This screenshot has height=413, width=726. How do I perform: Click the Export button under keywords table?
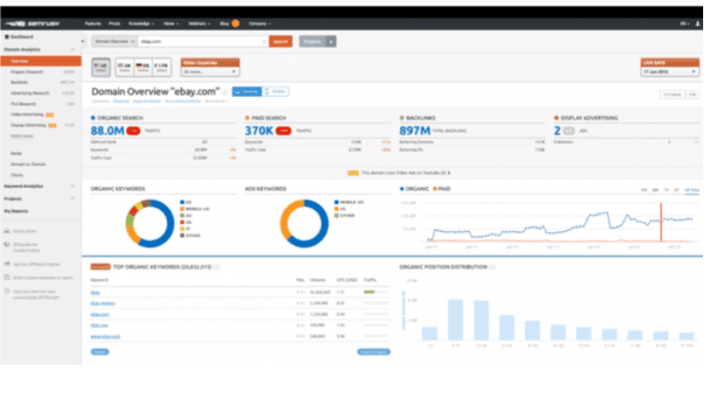(100, 352)
